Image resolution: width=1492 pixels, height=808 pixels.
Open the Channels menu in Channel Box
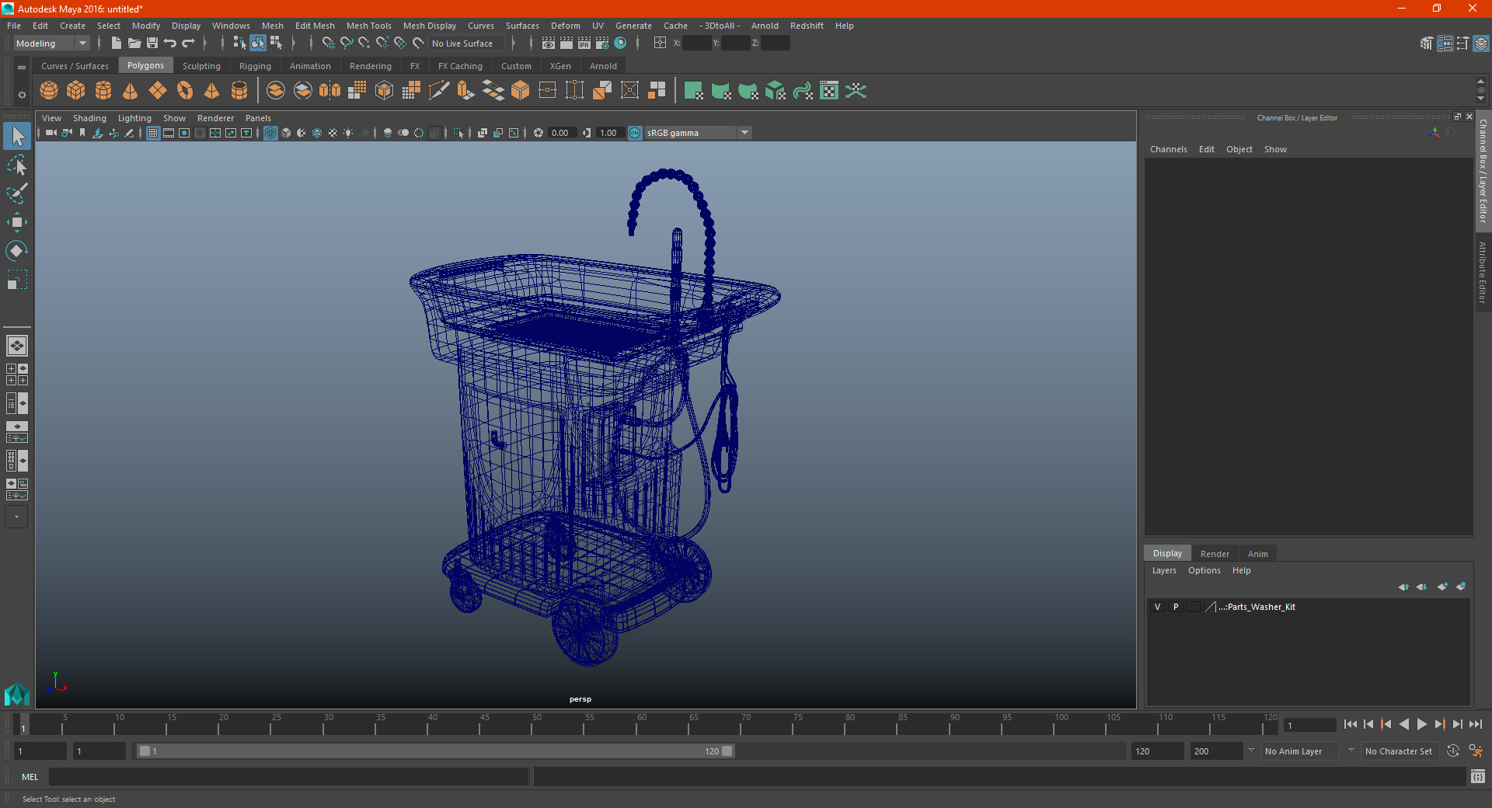point(1168,149)
